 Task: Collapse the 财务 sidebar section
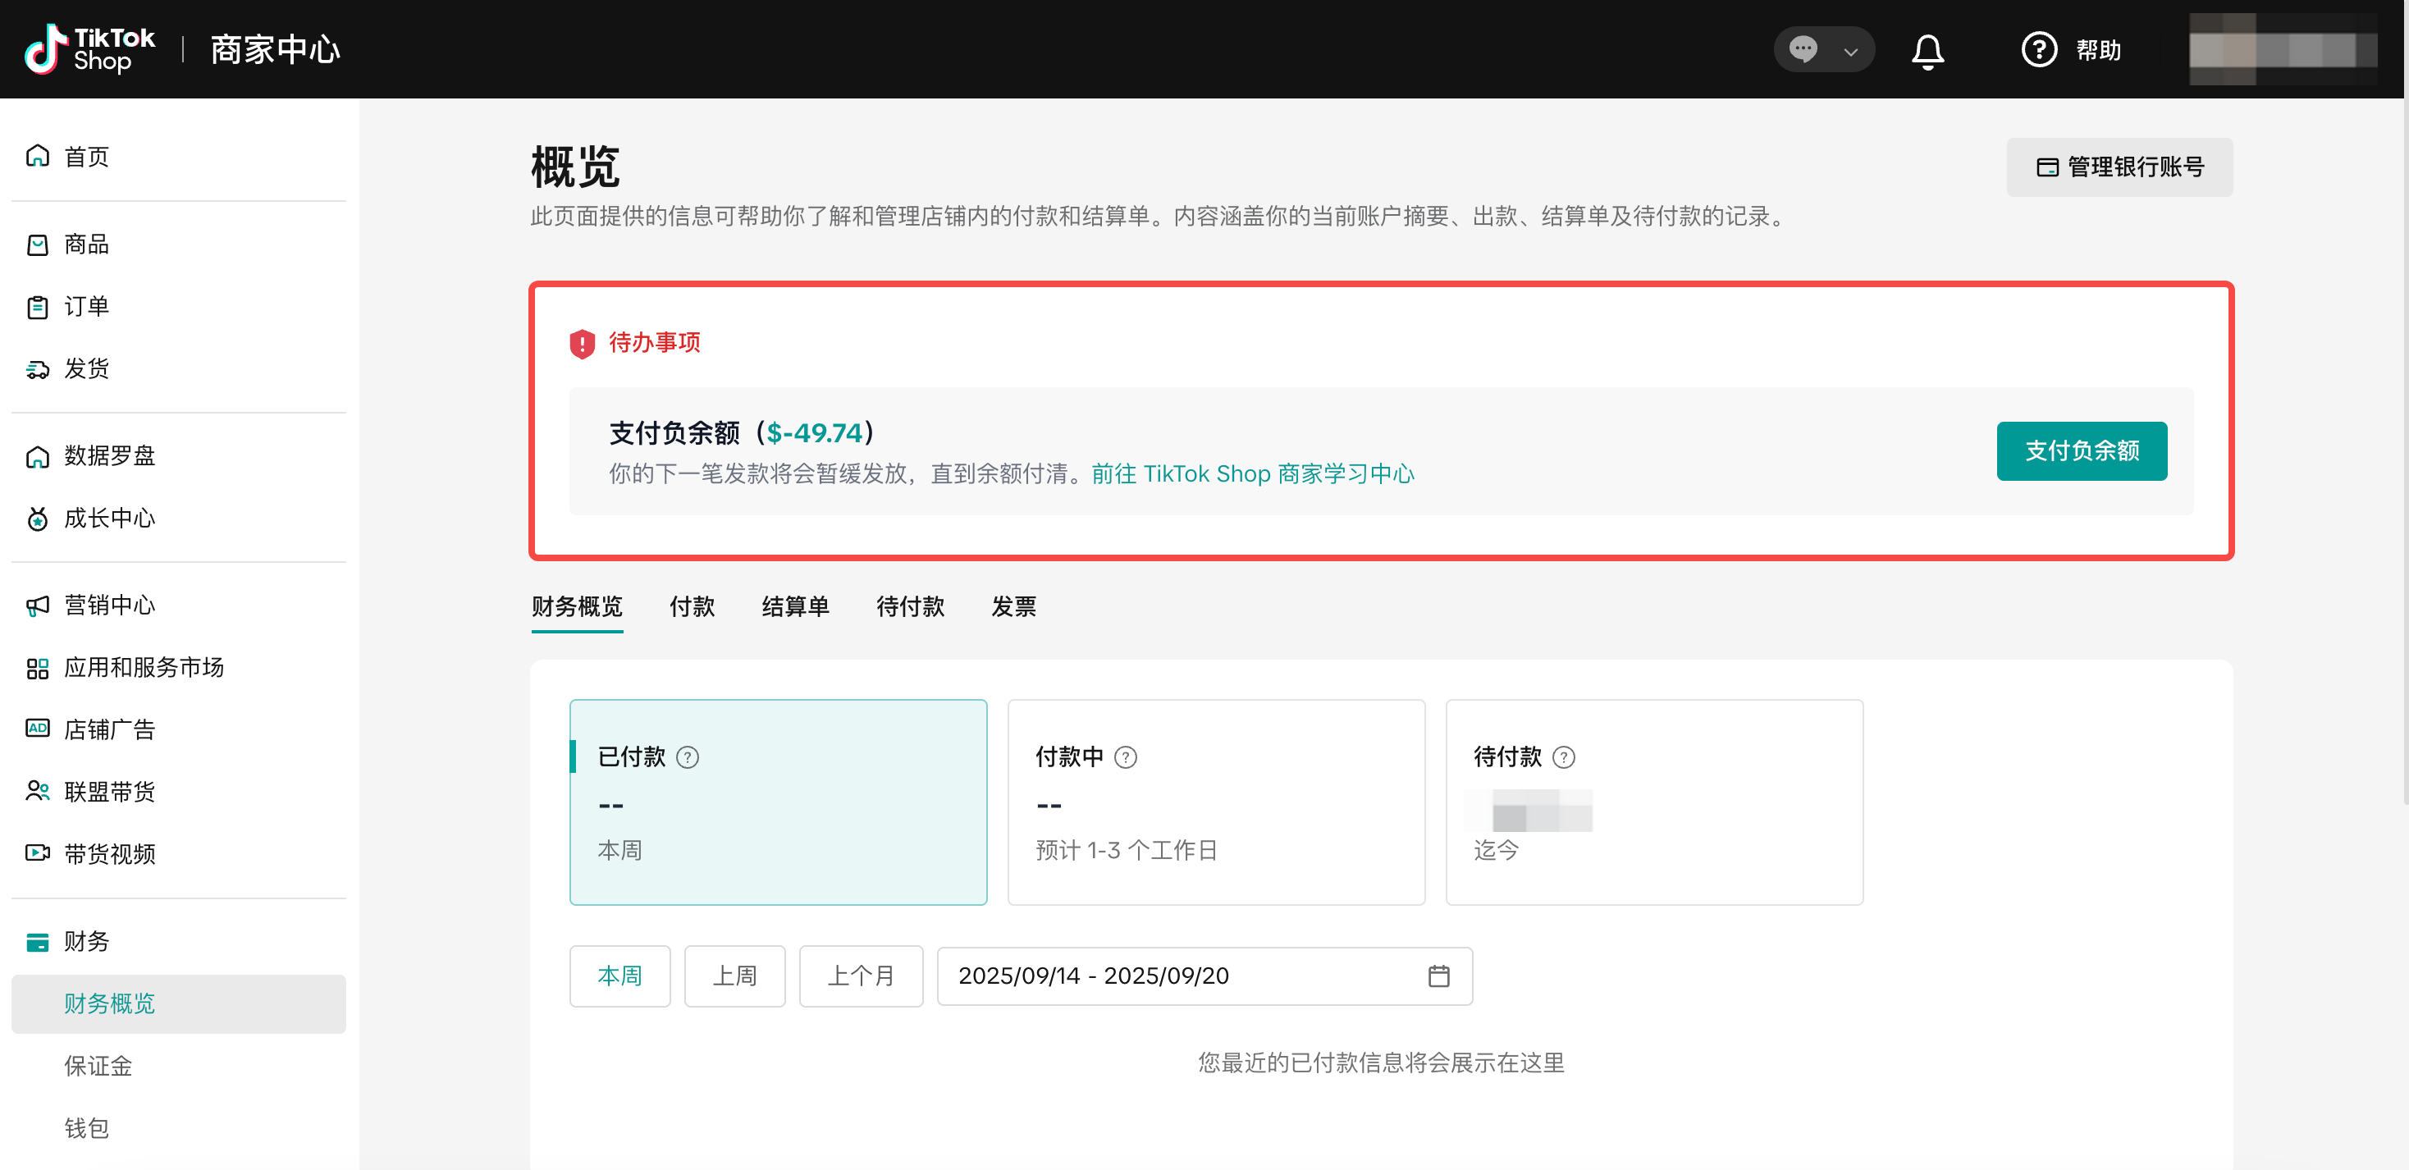tap(86, 941)
